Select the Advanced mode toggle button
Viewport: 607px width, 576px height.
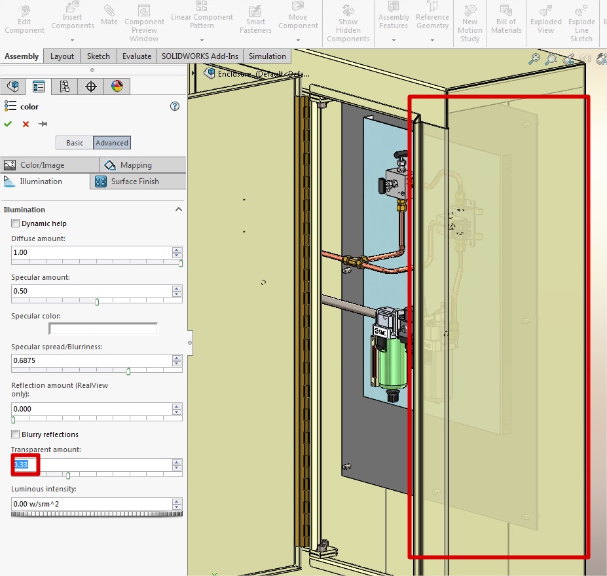pos(112,143)
